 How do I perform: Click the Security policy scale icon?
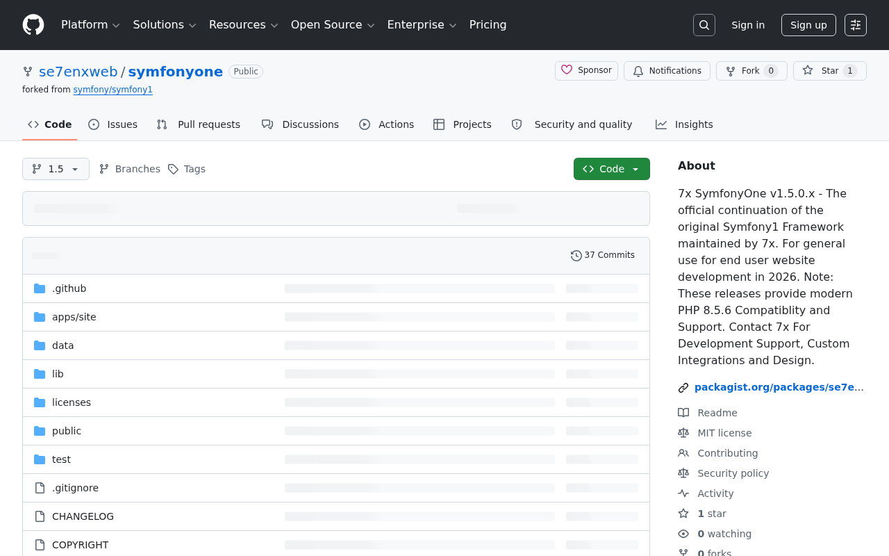(683, 473)
